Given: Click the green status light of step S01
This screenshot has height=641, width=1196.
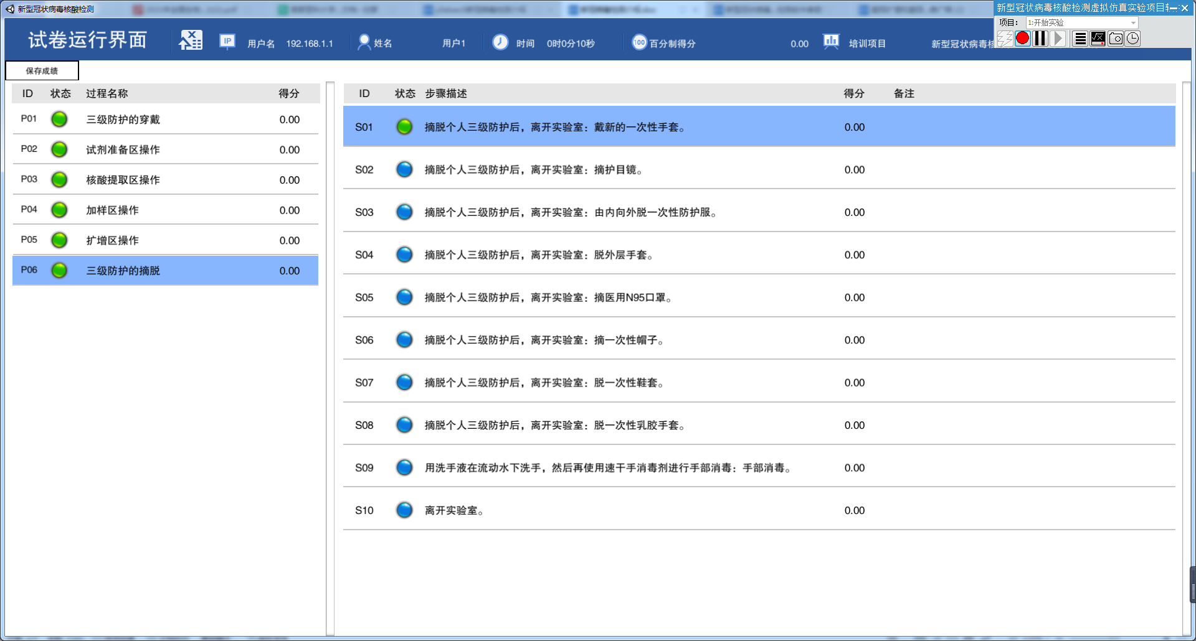Looking at the screenshot, I should click(x=404, y=127).
